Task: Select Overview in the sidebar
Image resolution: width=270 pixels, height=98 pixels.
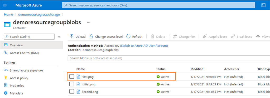Action: pos(31,45)
